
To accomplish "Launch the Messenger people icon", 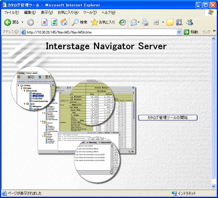I will (190, 22).
